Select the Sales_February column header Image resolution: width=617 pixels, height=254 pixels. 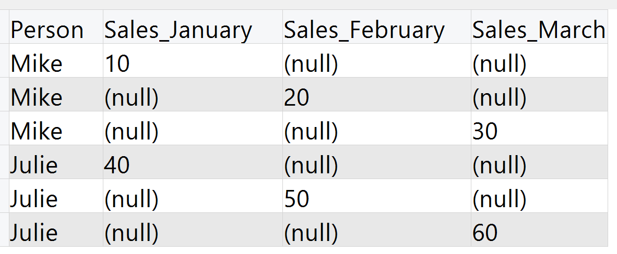(x=376, y=27)
